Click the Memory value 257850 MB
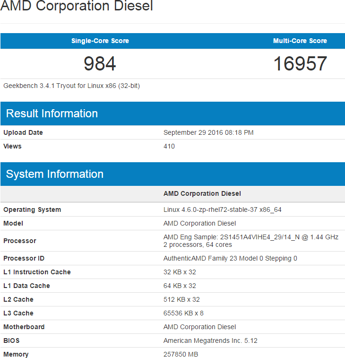345x358 pixels. 181,354
